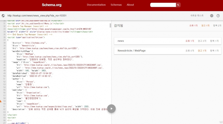Focus the header search input field

click(163, 5)
